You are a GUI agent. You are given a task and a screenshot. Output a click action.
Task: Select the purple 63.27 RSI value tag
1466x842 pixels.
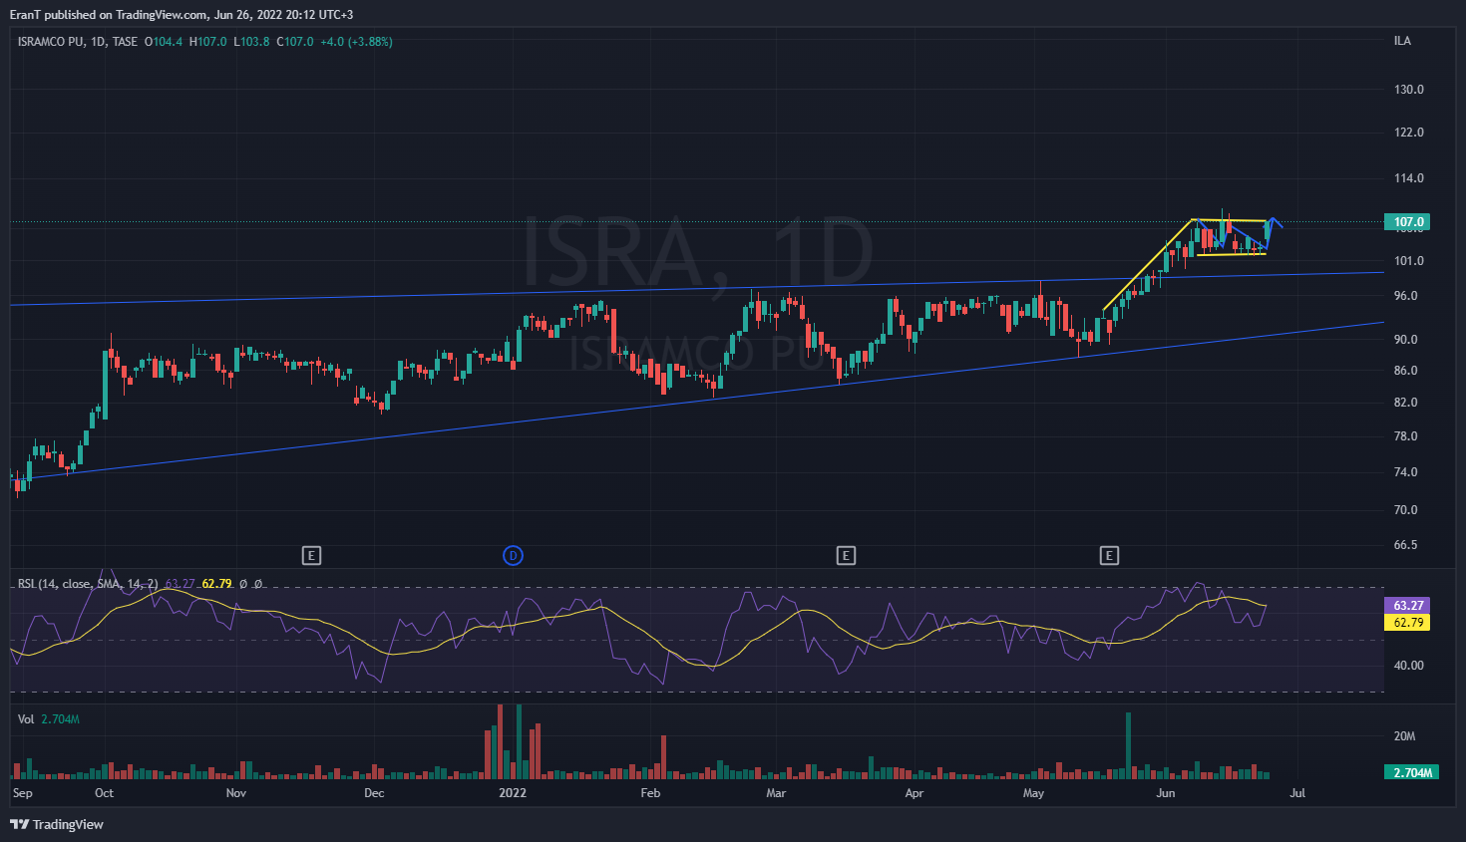point(1408,605)
